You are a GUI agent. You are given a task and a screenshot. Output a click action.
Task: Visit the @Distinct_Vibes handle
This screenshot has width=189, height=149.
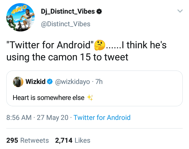tap(66, 24)
